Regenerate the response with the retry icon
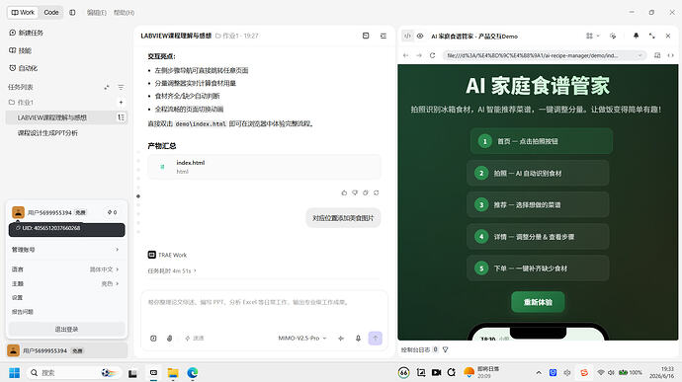682x382 pixels. 377,192
